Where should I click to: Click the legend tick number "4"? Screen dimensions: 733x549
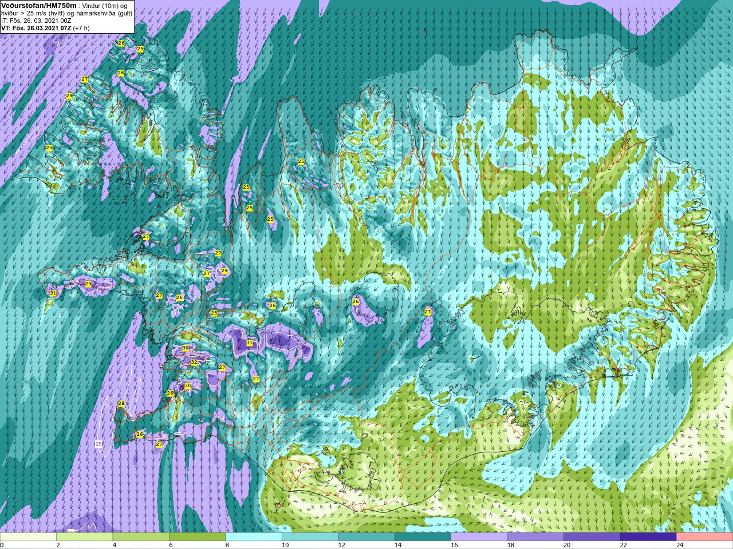point(114,546)
